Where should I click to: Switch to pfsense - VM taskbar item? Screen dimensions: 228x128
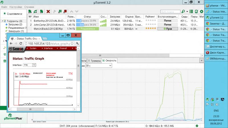216,6
